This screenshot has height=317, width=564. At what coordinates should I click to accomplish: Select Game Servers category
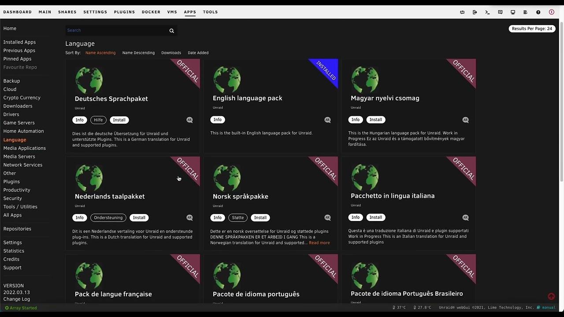(x=19, y=123)
